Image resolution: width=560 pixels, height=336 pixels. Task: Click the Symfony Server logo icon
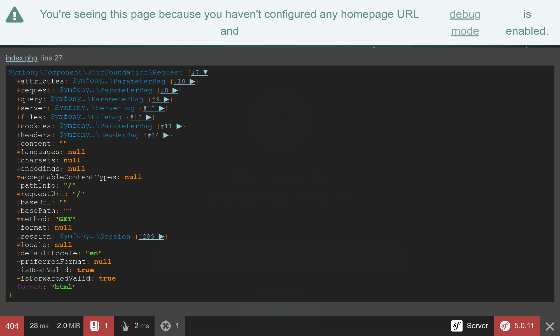click(457, 326)
